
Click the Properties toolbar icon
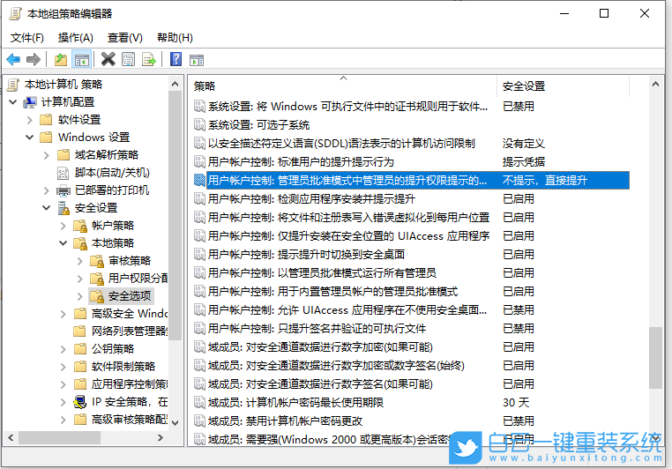click(x=128, y=59)
